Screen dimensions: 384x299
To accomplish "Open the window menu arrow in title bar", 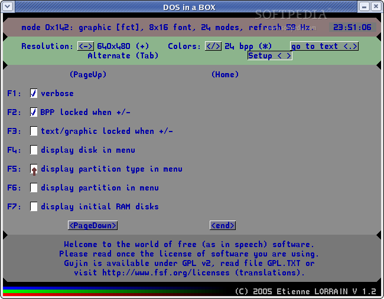I will tap(8, 6).
